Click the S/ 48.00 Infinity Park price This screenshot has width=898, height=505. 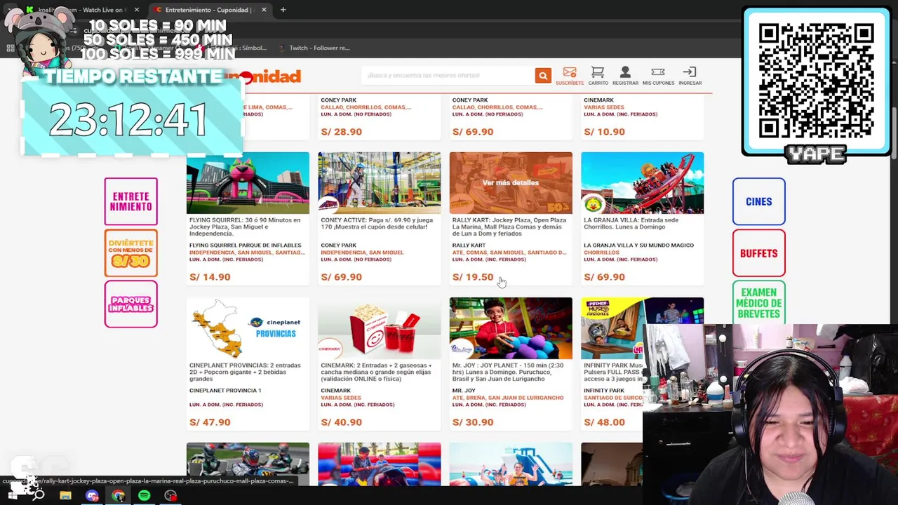click(x=604, y=422)
